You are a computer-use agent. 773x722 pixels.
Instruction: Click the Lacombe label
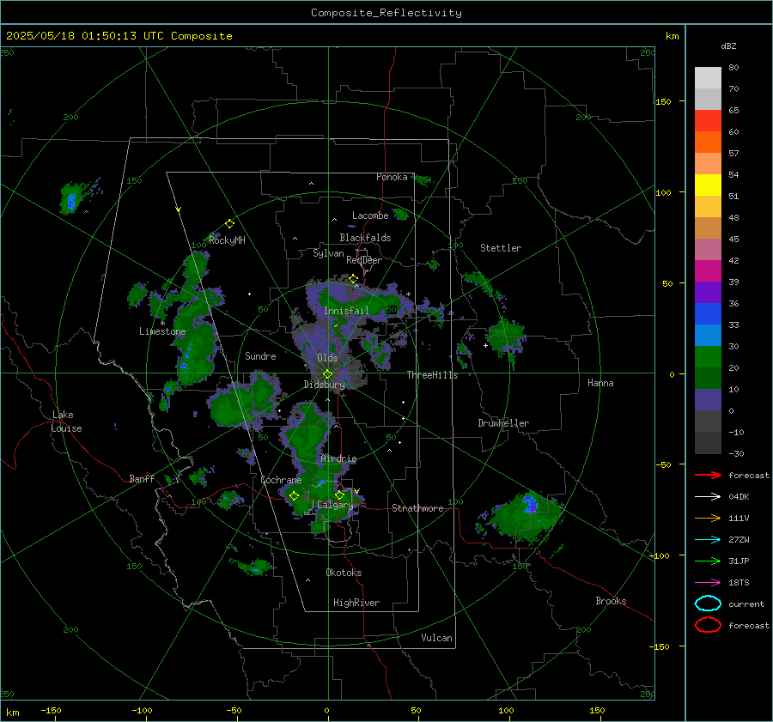click(x=370, y=215)
